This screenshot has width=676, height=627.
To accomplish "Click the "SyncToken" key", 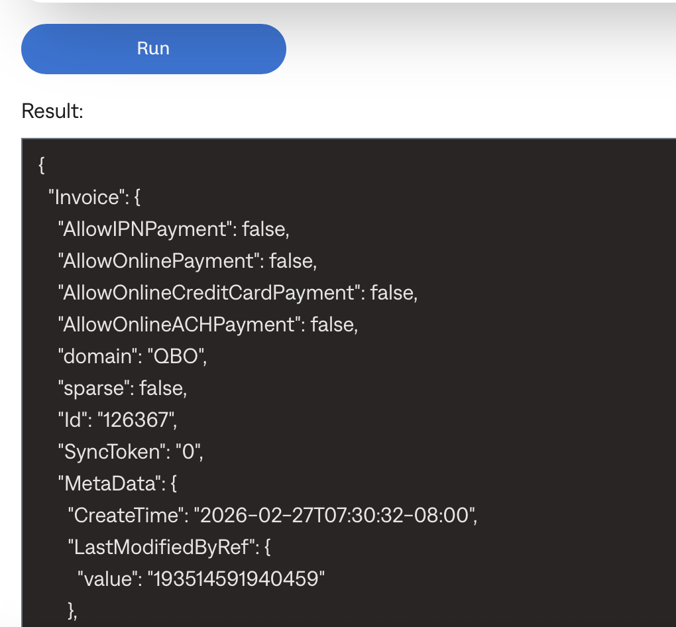I will pos(109,452).
